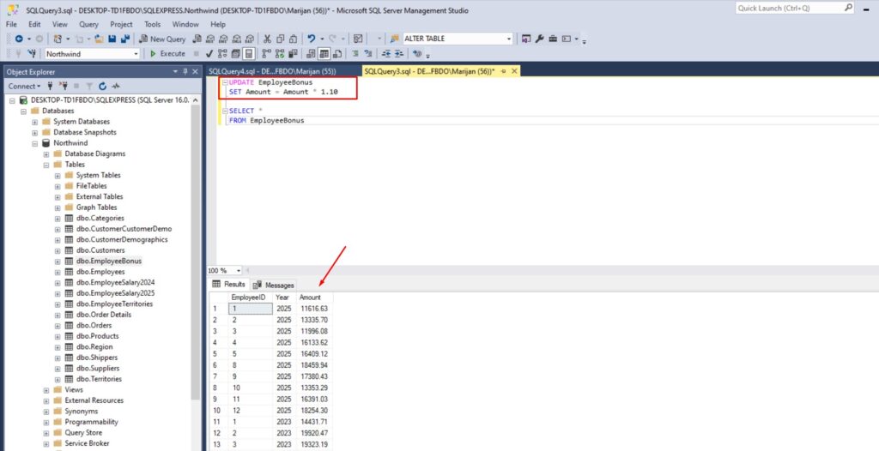Click Disconnect plug icon in Object Explorer
Screen dimensions: 879x451
click(64, 87)
